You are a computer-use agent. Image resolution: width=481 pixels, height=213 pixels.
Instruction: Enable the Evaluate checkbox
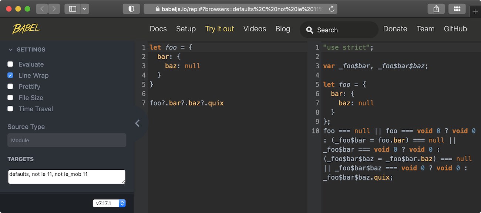tap(10, 64)
